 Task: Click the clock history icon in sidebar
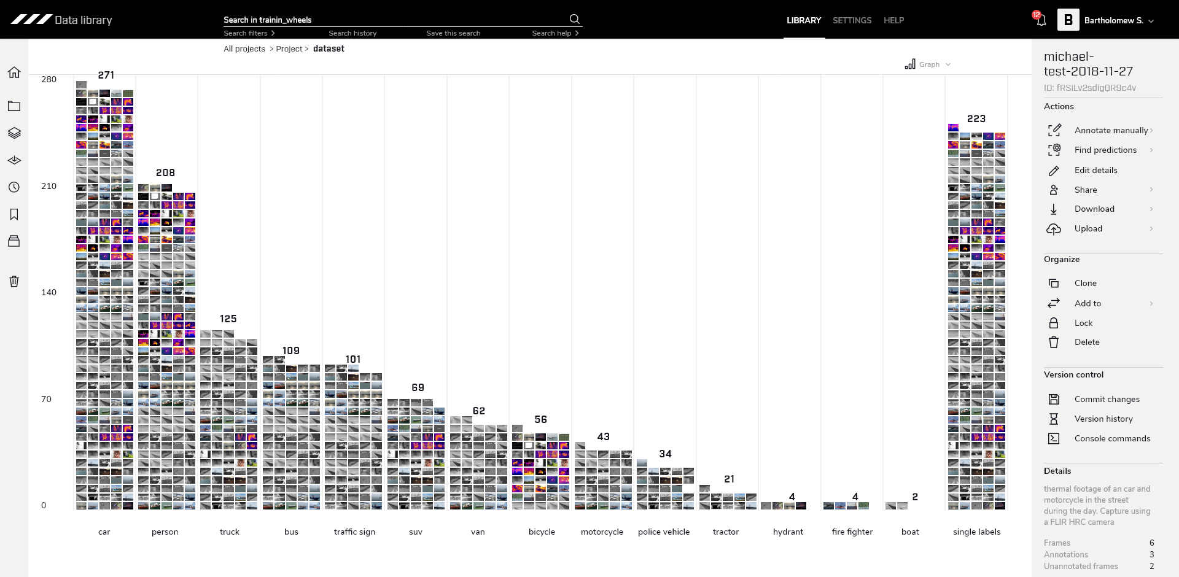click(14, 187)
